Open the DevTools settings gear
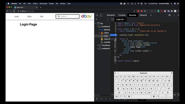Viewport: 185px width, 104px height. tap(169, 15)
